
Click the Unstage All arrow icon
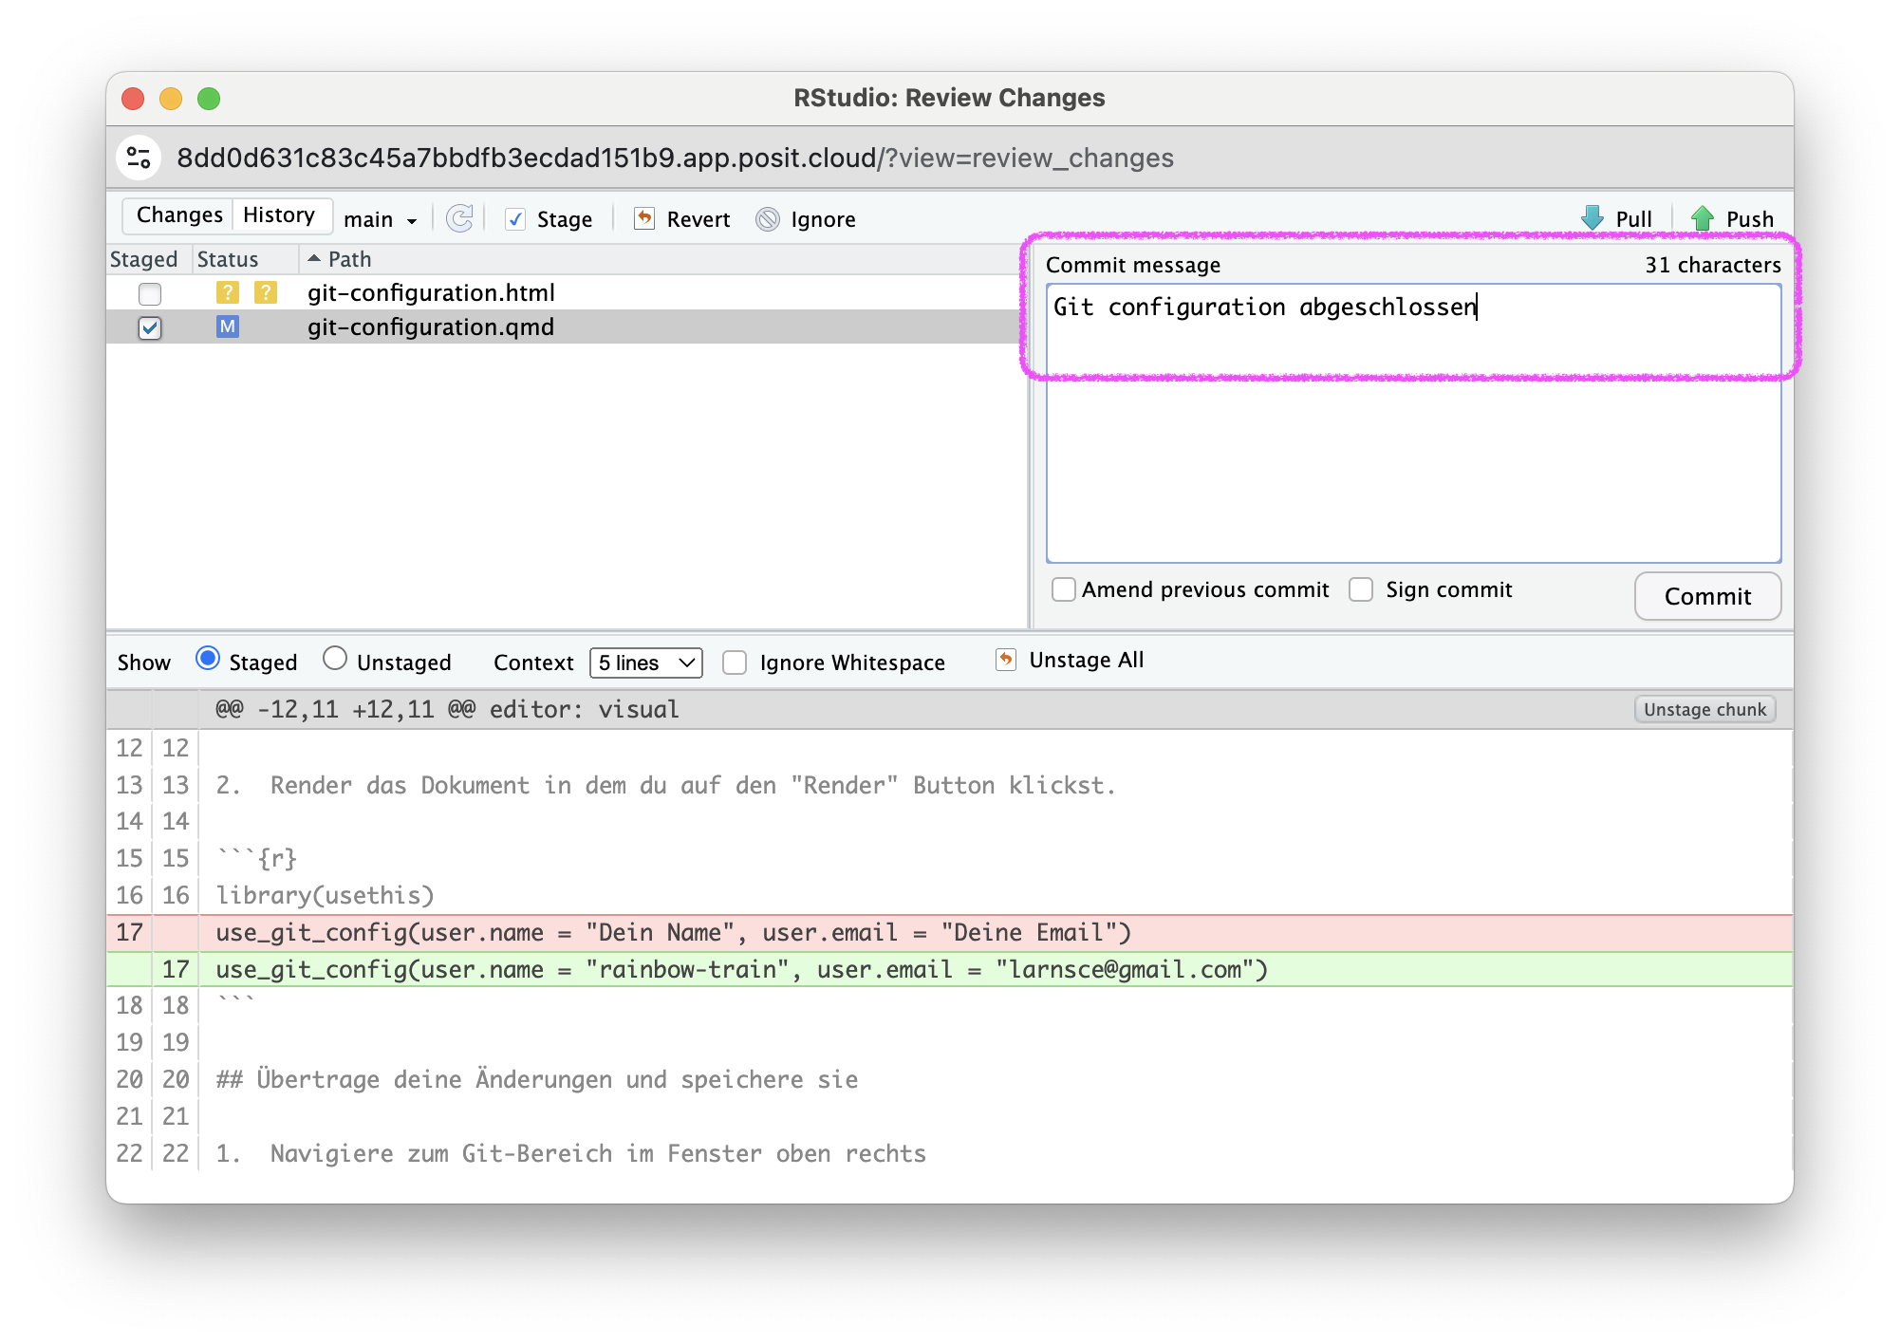click(x=1005, y=659)
